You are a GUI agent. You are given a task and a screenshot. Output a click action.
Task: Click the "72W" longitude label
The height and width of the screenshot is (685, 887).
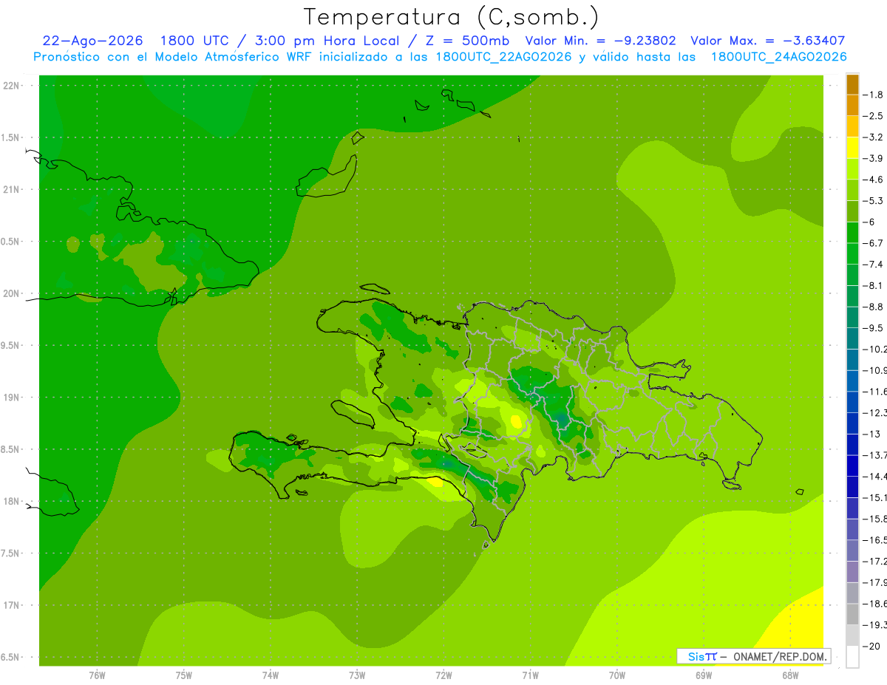tap(443, 675)
